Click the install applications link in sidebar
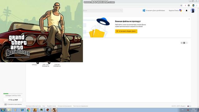The image size is (199, 112). coord(13,104)
